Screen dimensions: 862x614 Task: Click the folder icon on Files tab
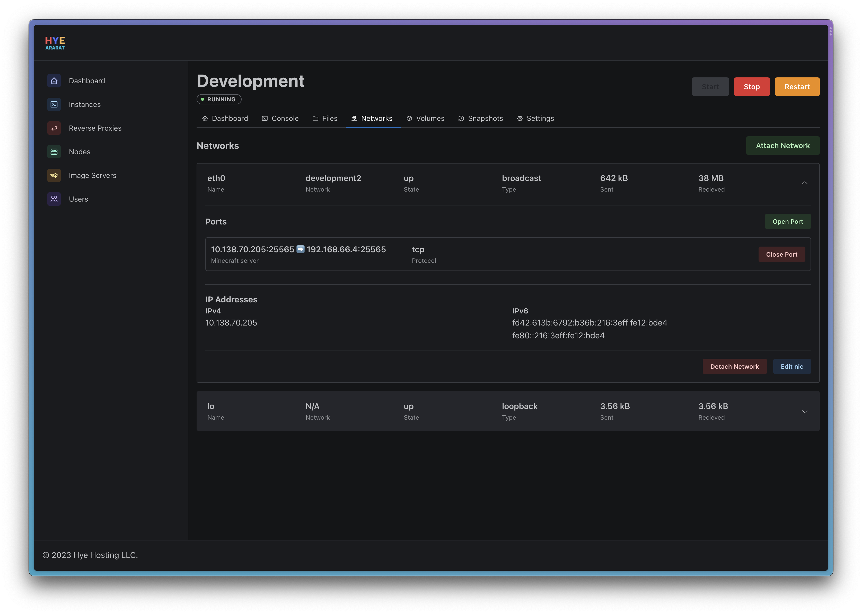point(315,118)
